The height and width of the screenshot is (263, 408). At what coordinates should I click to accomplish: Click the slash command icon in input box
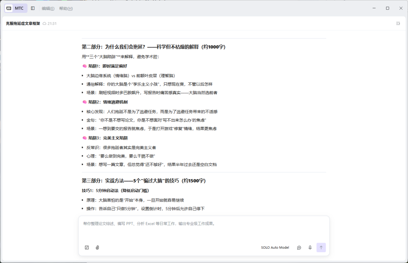(87, 248)
